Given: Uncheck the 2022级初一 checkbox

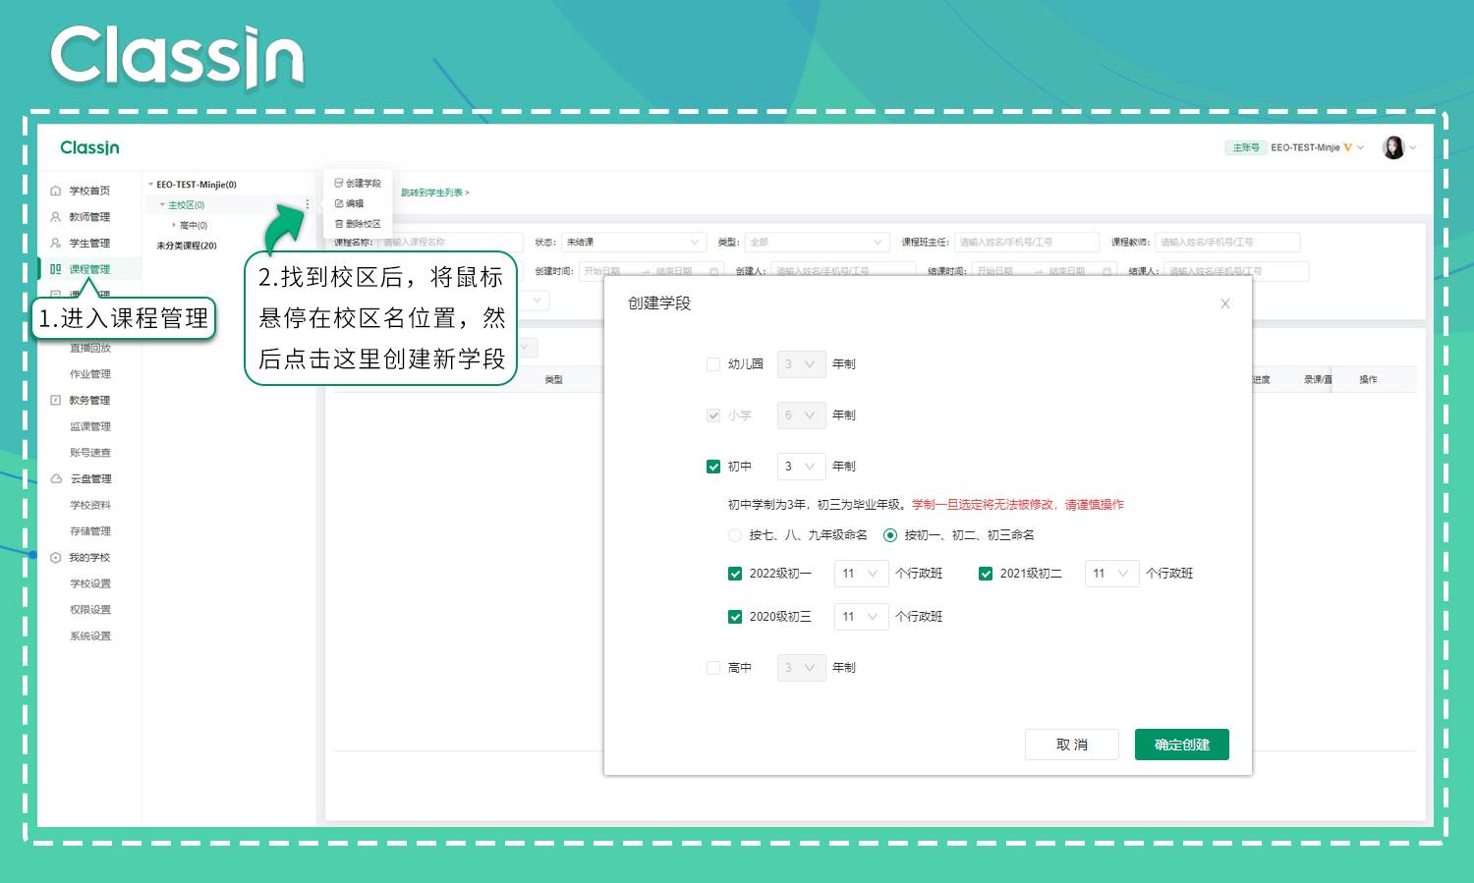Looking at the screenshot, I should click(735, 574).
